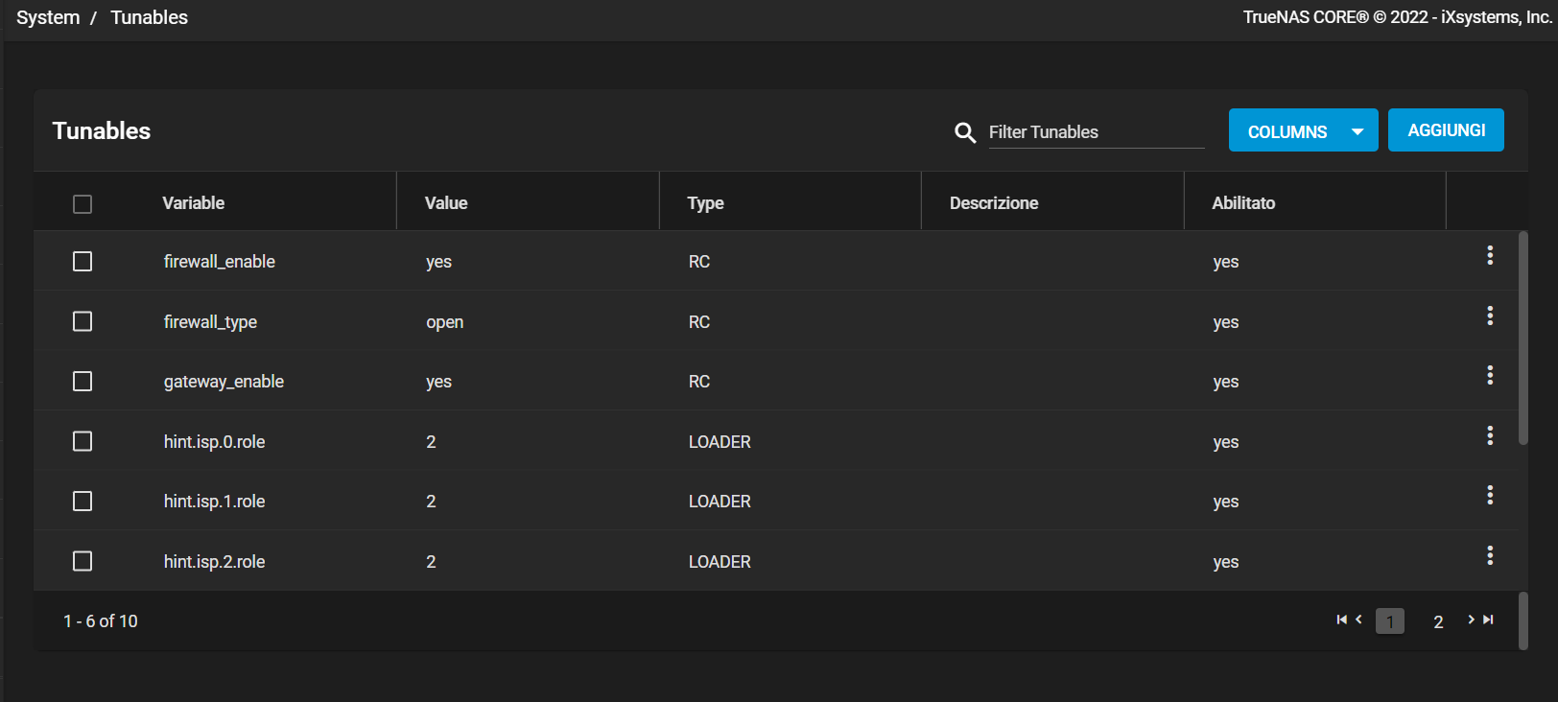The image size is (1558, 702).
Task: Jump to last page of tunables
Action: click(1488, 620)
